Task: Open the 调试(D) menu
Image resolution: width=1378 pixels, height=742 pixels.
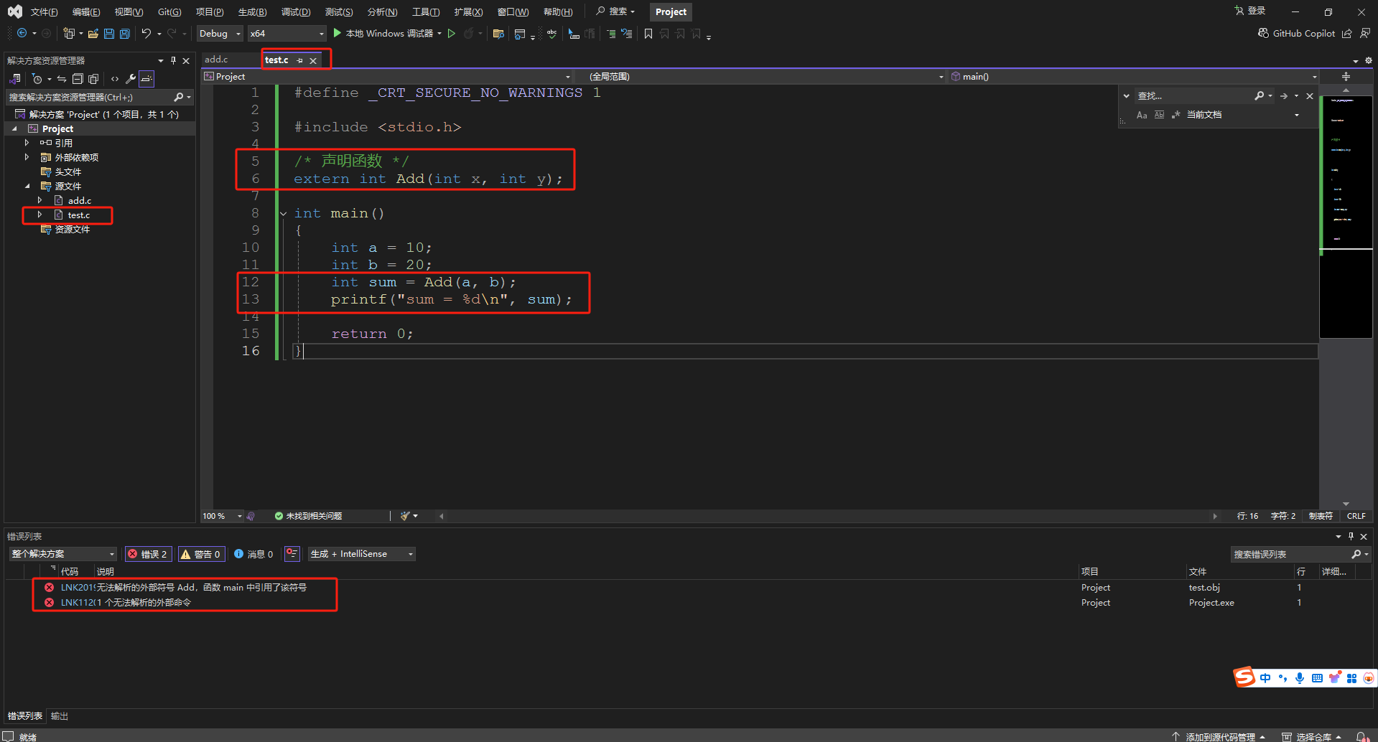Action: 296,11
